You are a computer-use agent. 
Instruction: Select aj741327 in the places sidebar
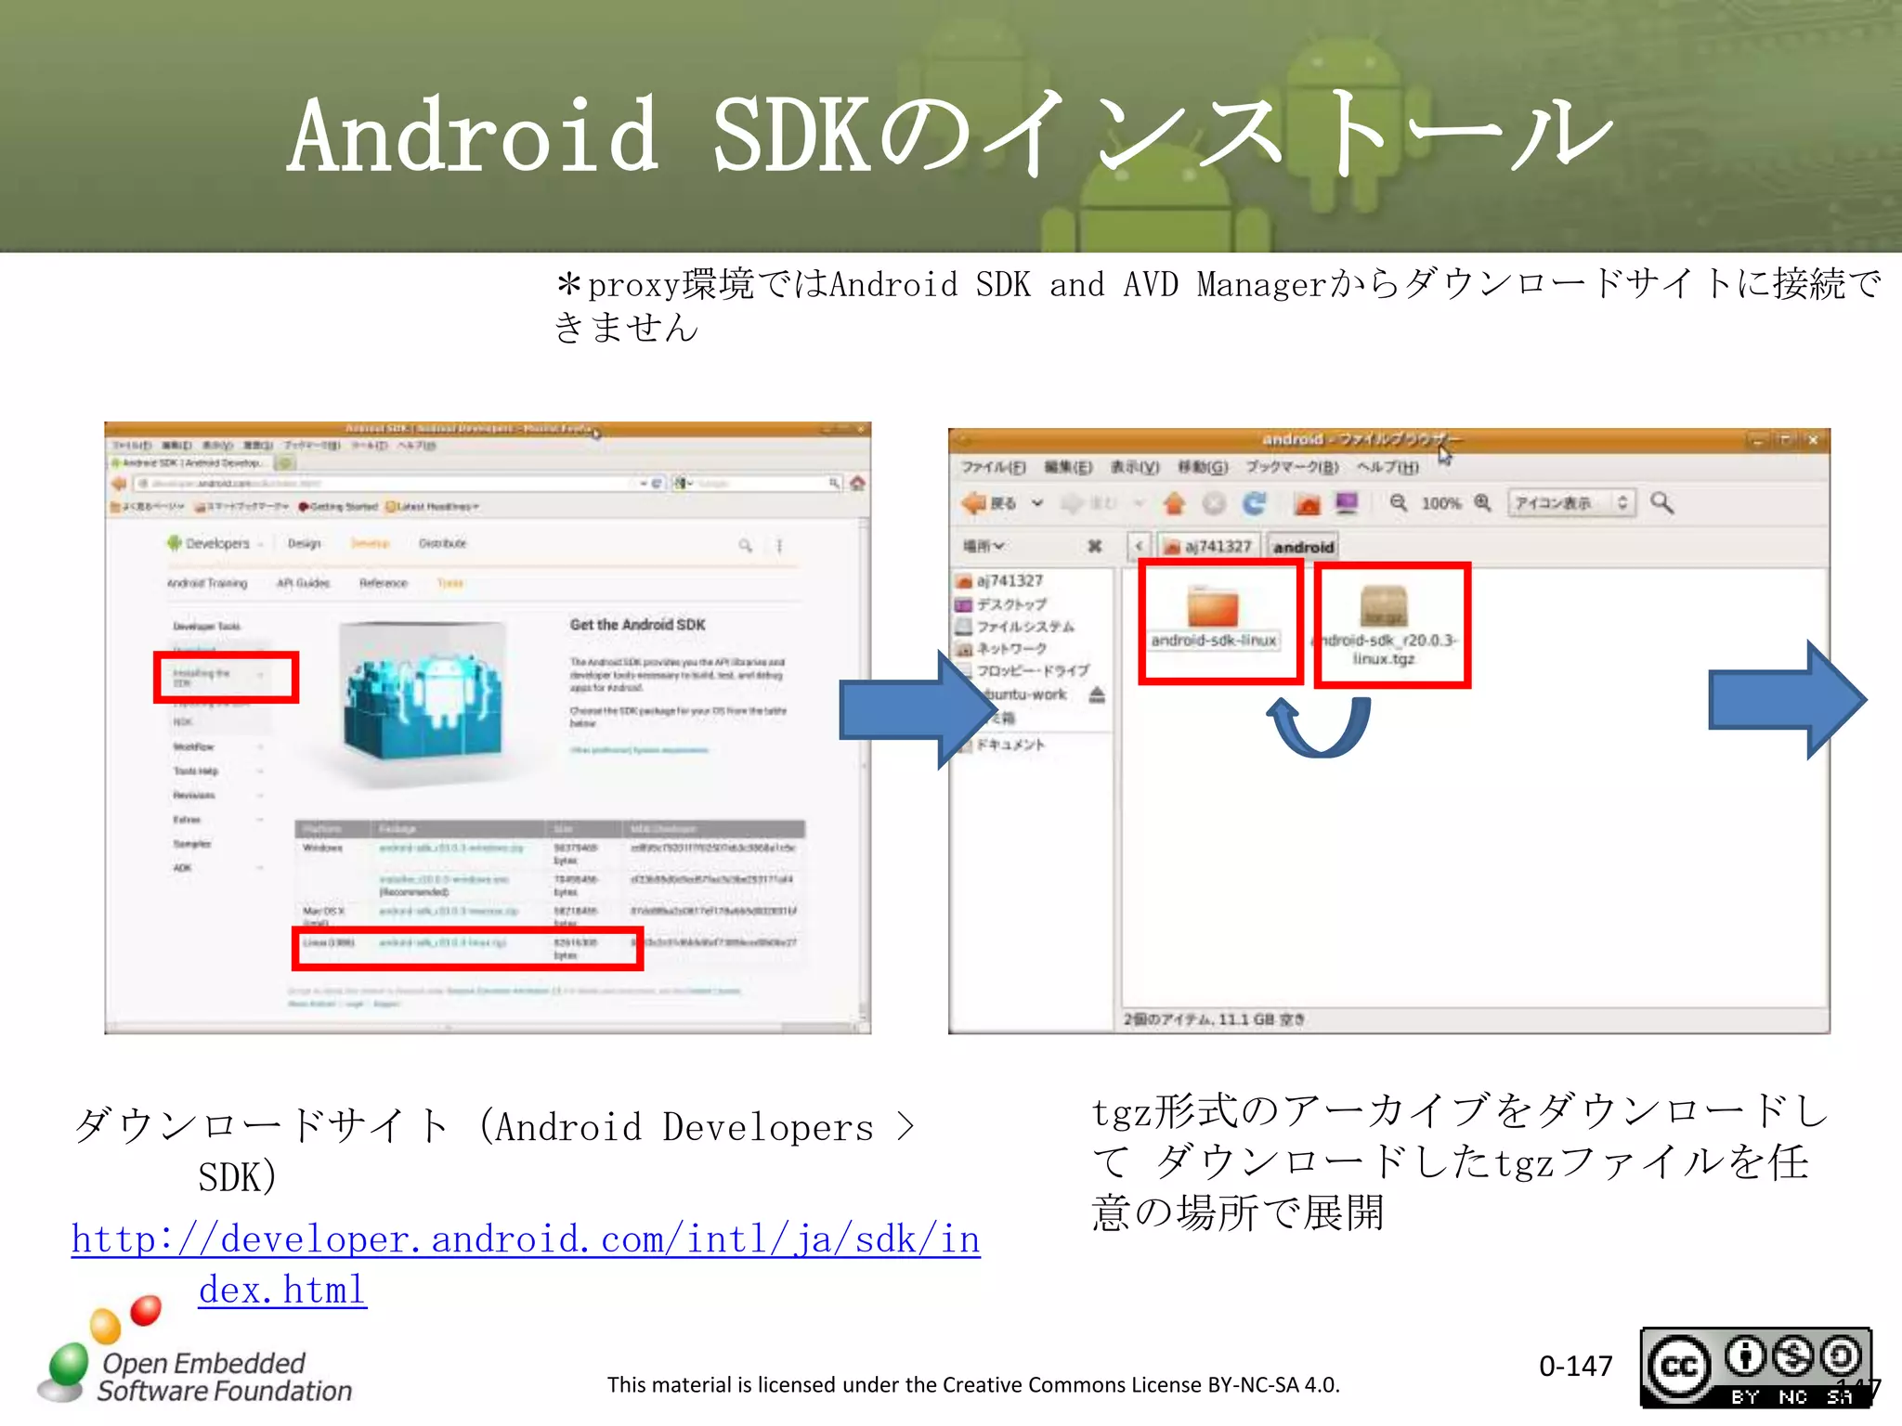tap(999, 581)
